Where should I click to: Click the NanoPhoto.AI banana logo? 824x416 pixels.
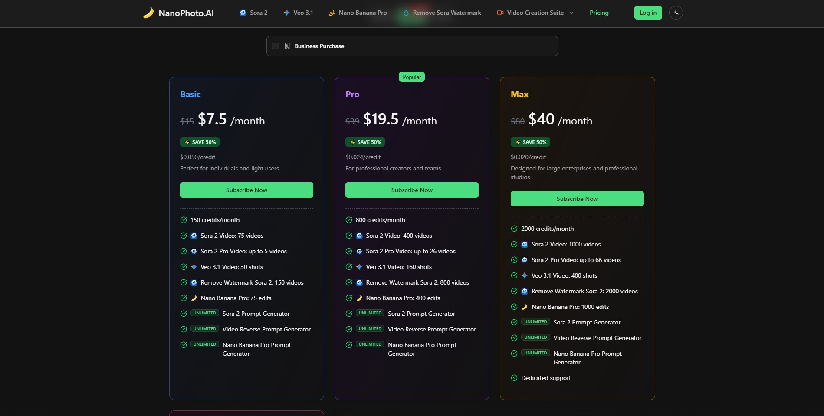coord(149,13)
